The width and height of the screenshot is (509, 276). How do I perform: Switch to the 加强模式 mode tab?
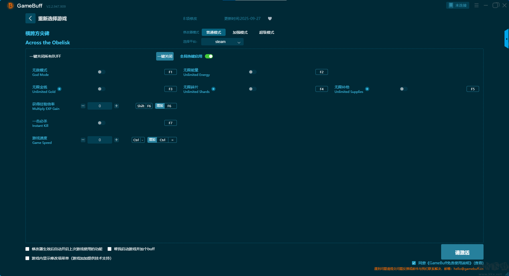[x=240, y=32]
